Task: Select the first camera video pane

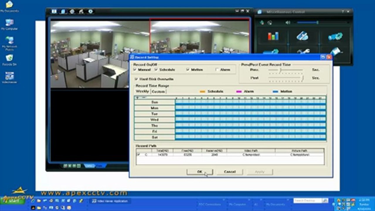Action: click(x=100, y=54)
